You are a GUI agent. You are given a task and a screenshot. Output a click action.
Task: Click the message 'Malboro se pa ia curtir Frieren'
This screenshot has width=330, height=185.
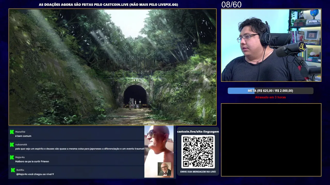click(32, 162)
